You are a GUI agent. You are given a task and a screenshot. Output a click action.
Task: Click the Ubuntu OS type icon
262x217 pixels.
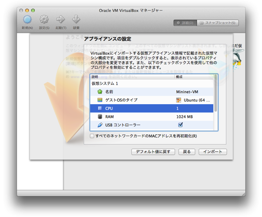[179, 100]
